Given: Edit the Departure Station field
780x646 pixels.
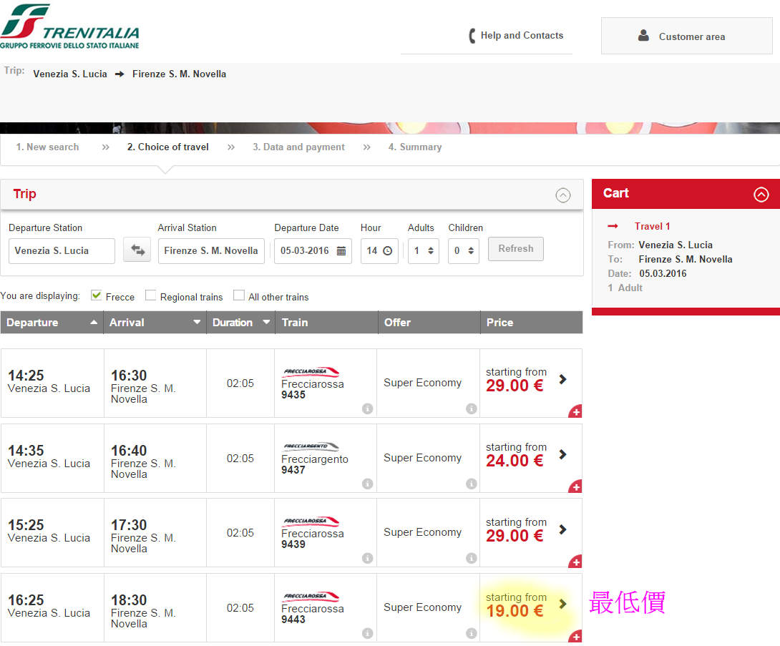Looking at the screenshot, I should (x=62, y=250).
